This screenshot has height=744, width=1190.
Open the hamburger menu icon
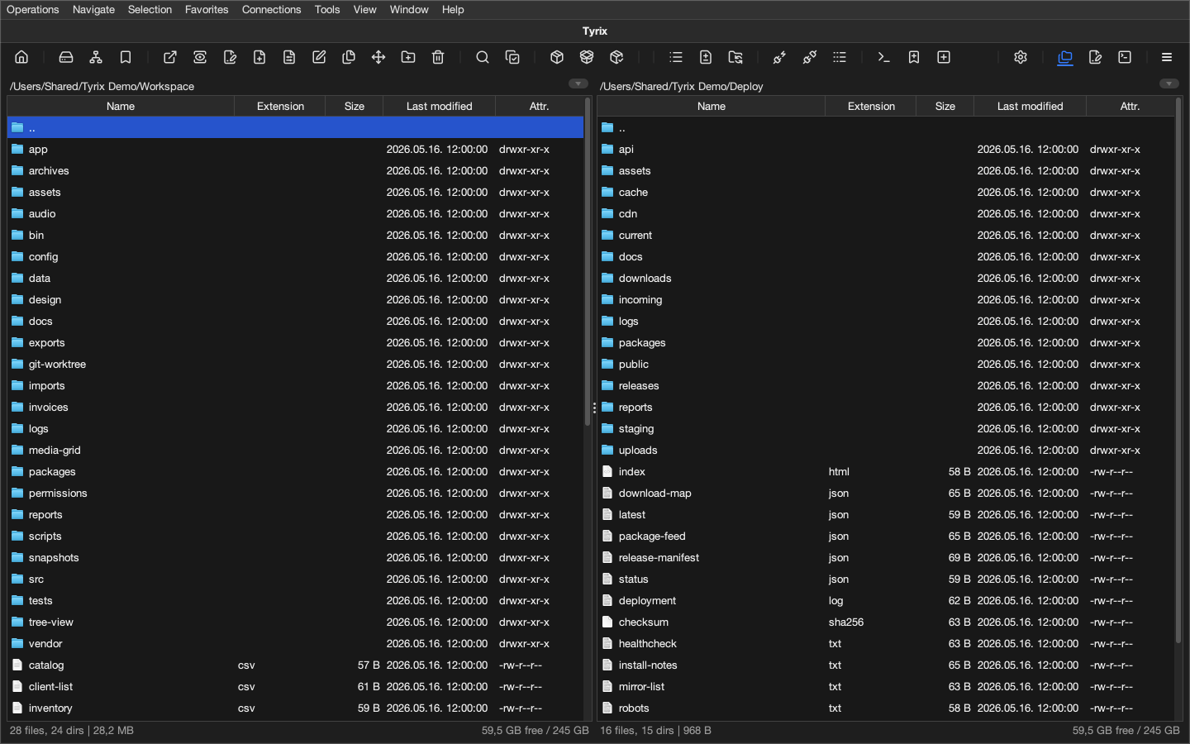click(x=1167, y=57)
